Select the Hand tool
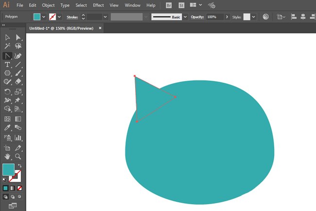Screen dimensions: 316x211 click(7, 157)
